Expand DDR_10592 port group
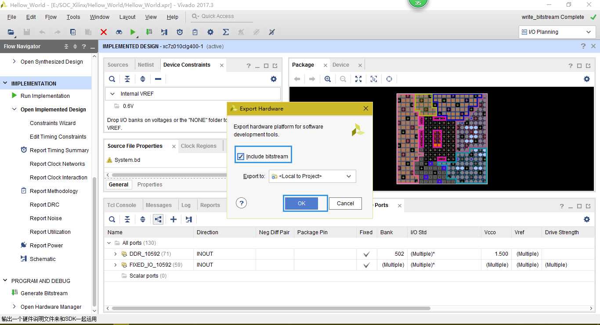Viewport: 600px width, 325px height. pos(116,254)
